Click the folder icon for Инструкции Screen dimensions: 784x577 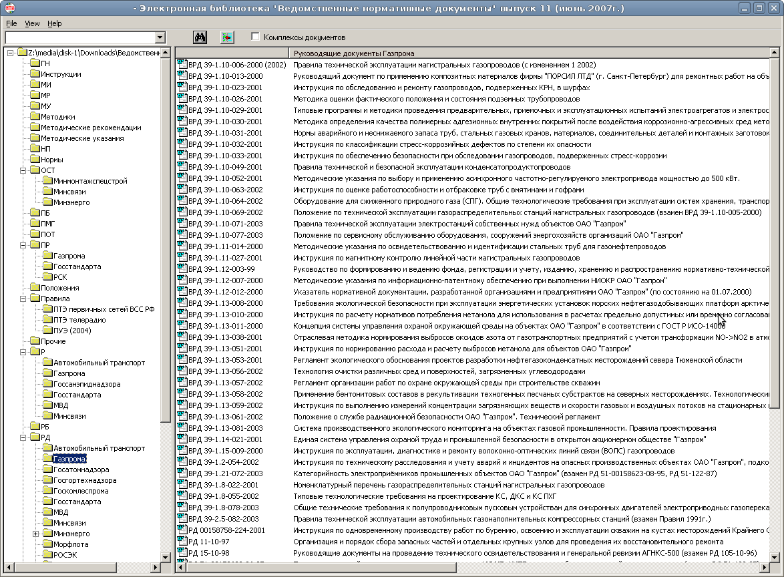pos(35,74)
